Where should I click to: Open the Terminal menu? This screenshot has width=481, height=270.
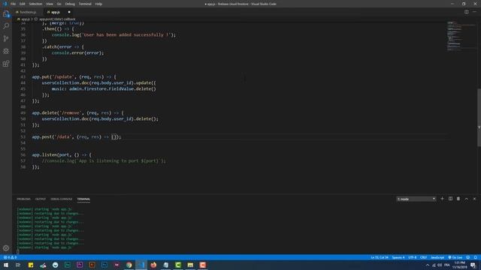coord(85,4)
